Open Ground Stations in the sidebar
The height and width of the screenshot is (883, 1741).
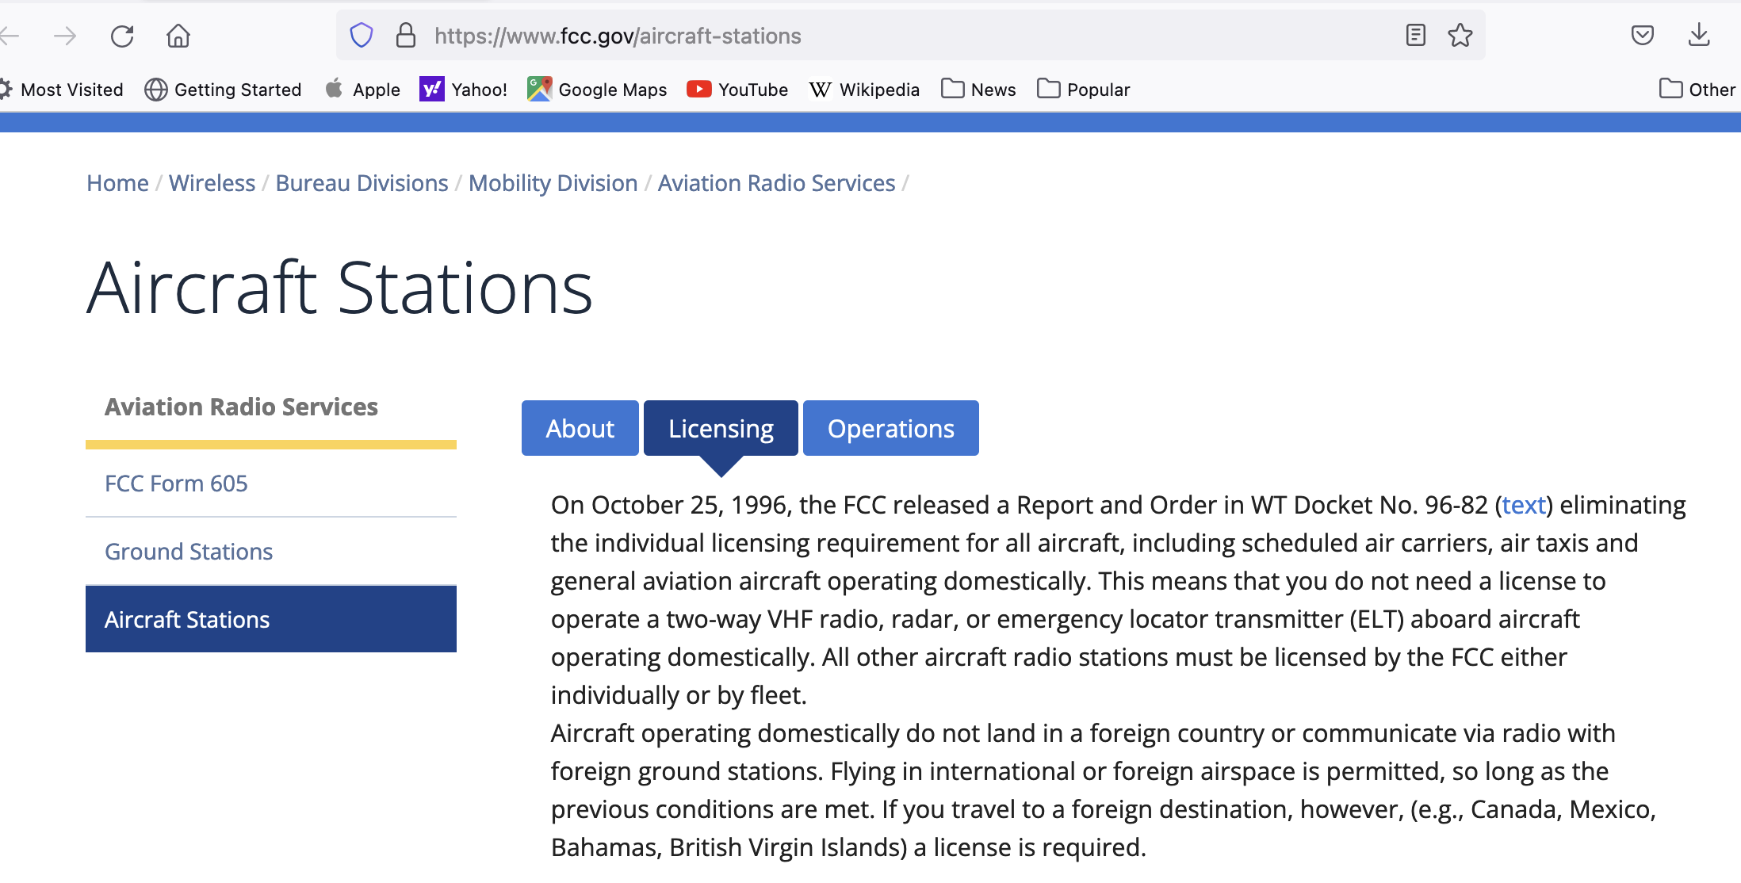click(189, 552)
